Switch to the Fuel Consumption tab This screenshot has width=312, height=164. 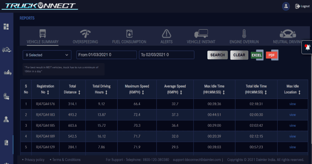pos(129,37)
